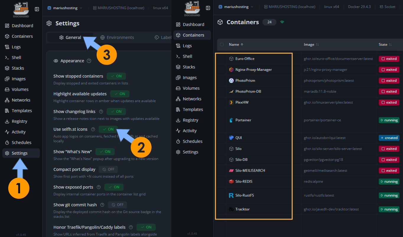Click the PhotoPrism-DB container name
403x237 pixels.
point(248,91)
